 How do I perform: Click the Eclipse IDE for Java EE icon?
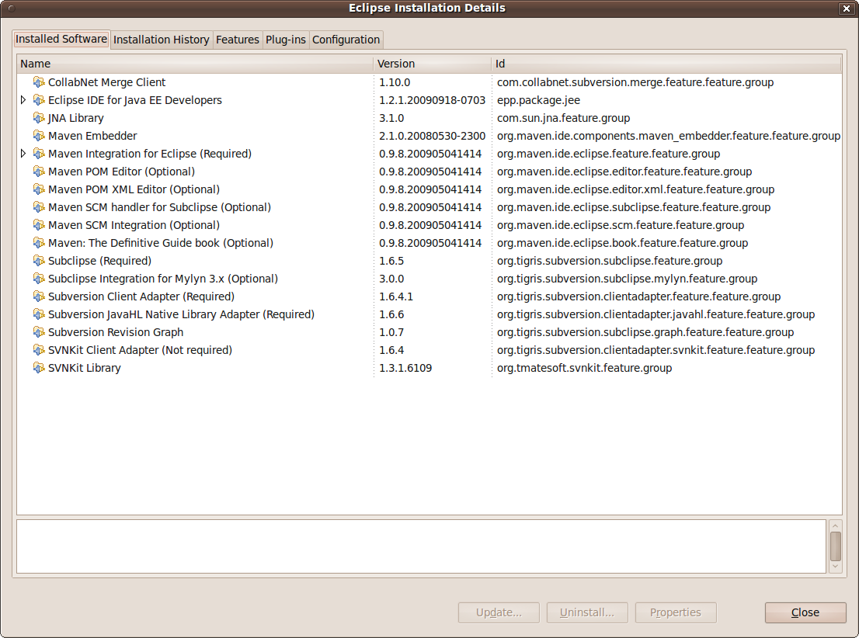tap(39, 100)
